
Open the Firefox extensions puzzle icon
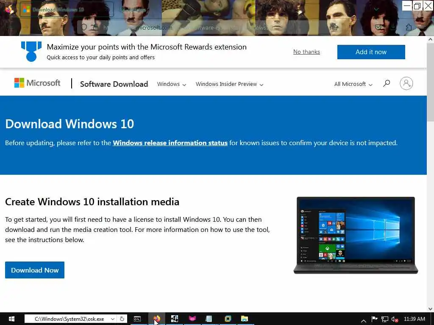coord(409,27)
